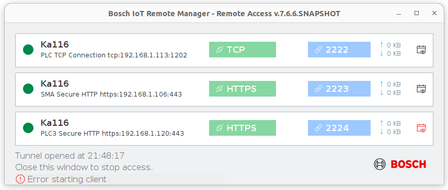Minimize the Remote Access window
The width and height of the screenshot is (448, 190).
coord(399,13)
